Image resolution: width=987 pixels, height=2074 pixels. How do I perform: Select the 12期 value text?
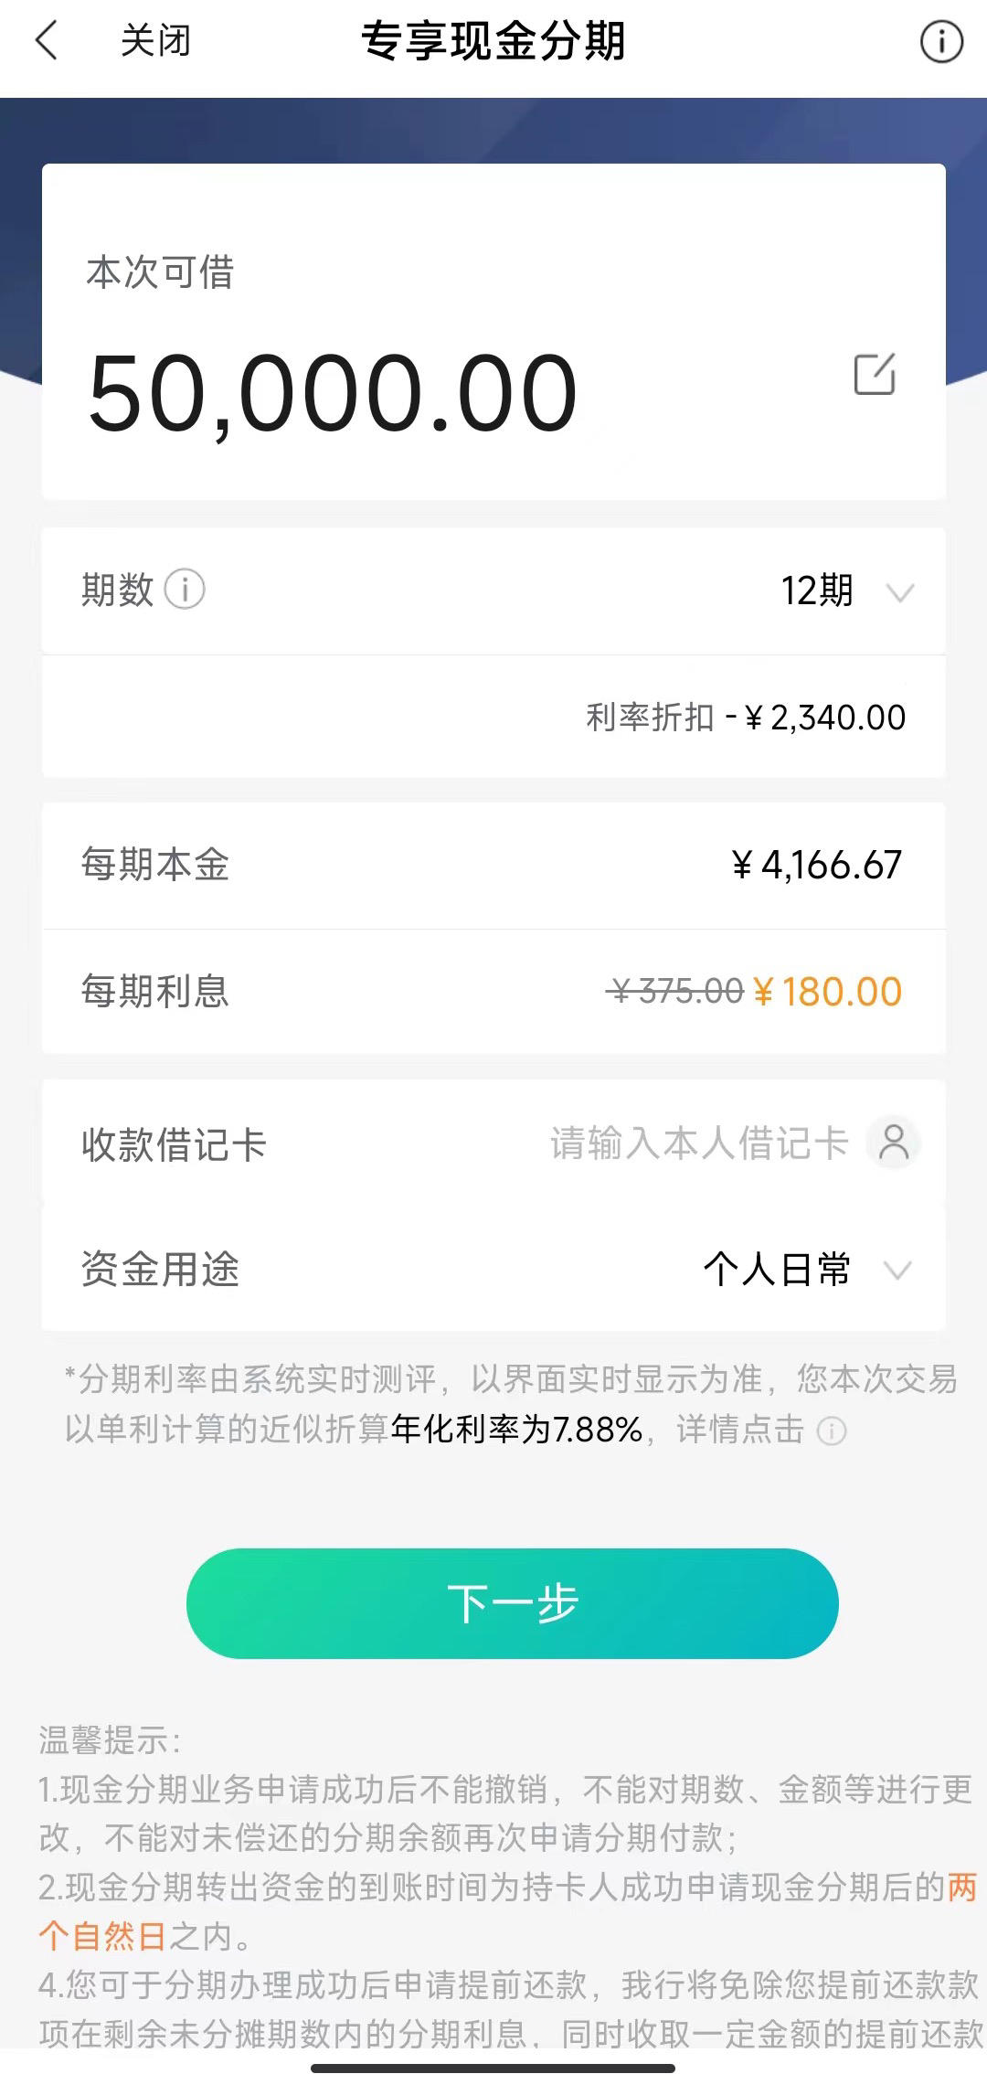click(x=816, y=590)
